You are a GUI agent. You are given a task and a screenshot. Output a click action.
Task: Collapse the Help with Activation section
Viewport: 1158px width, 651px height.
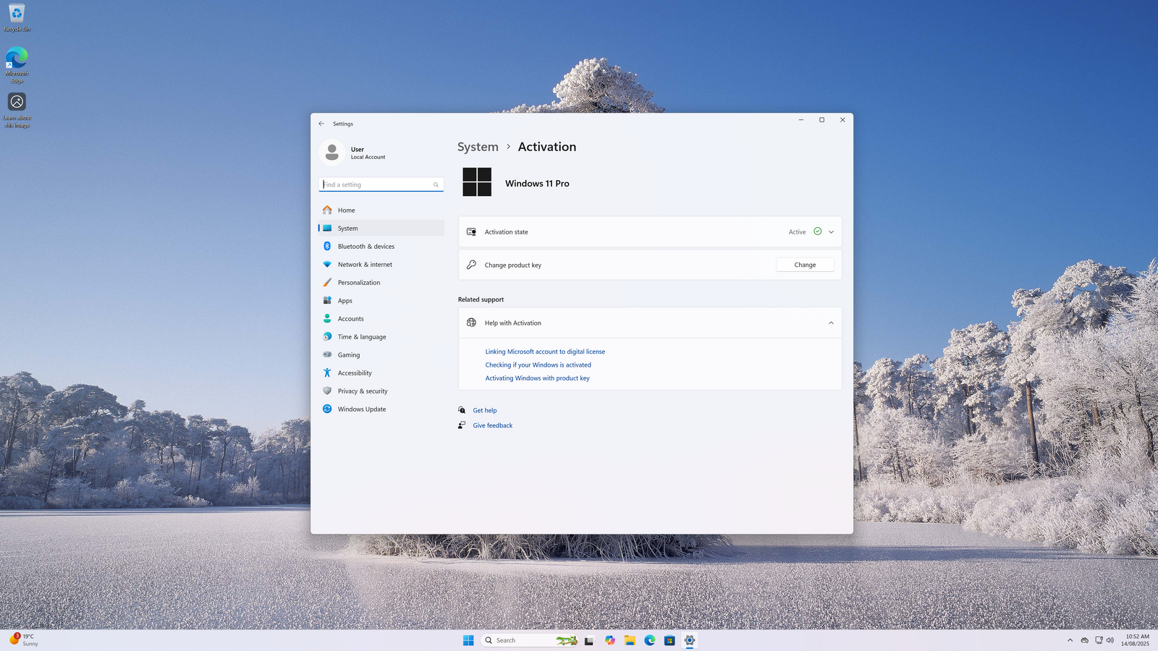point(831,323)
